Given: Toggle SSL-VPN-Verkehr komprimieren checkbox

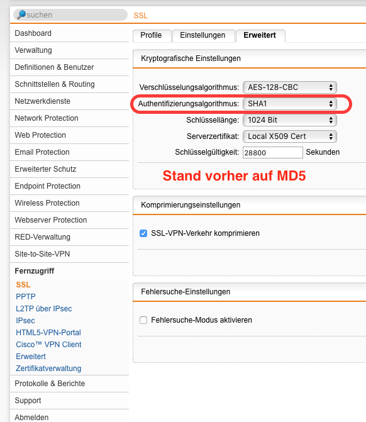Looking at the screenshot, I should point(143,233).
